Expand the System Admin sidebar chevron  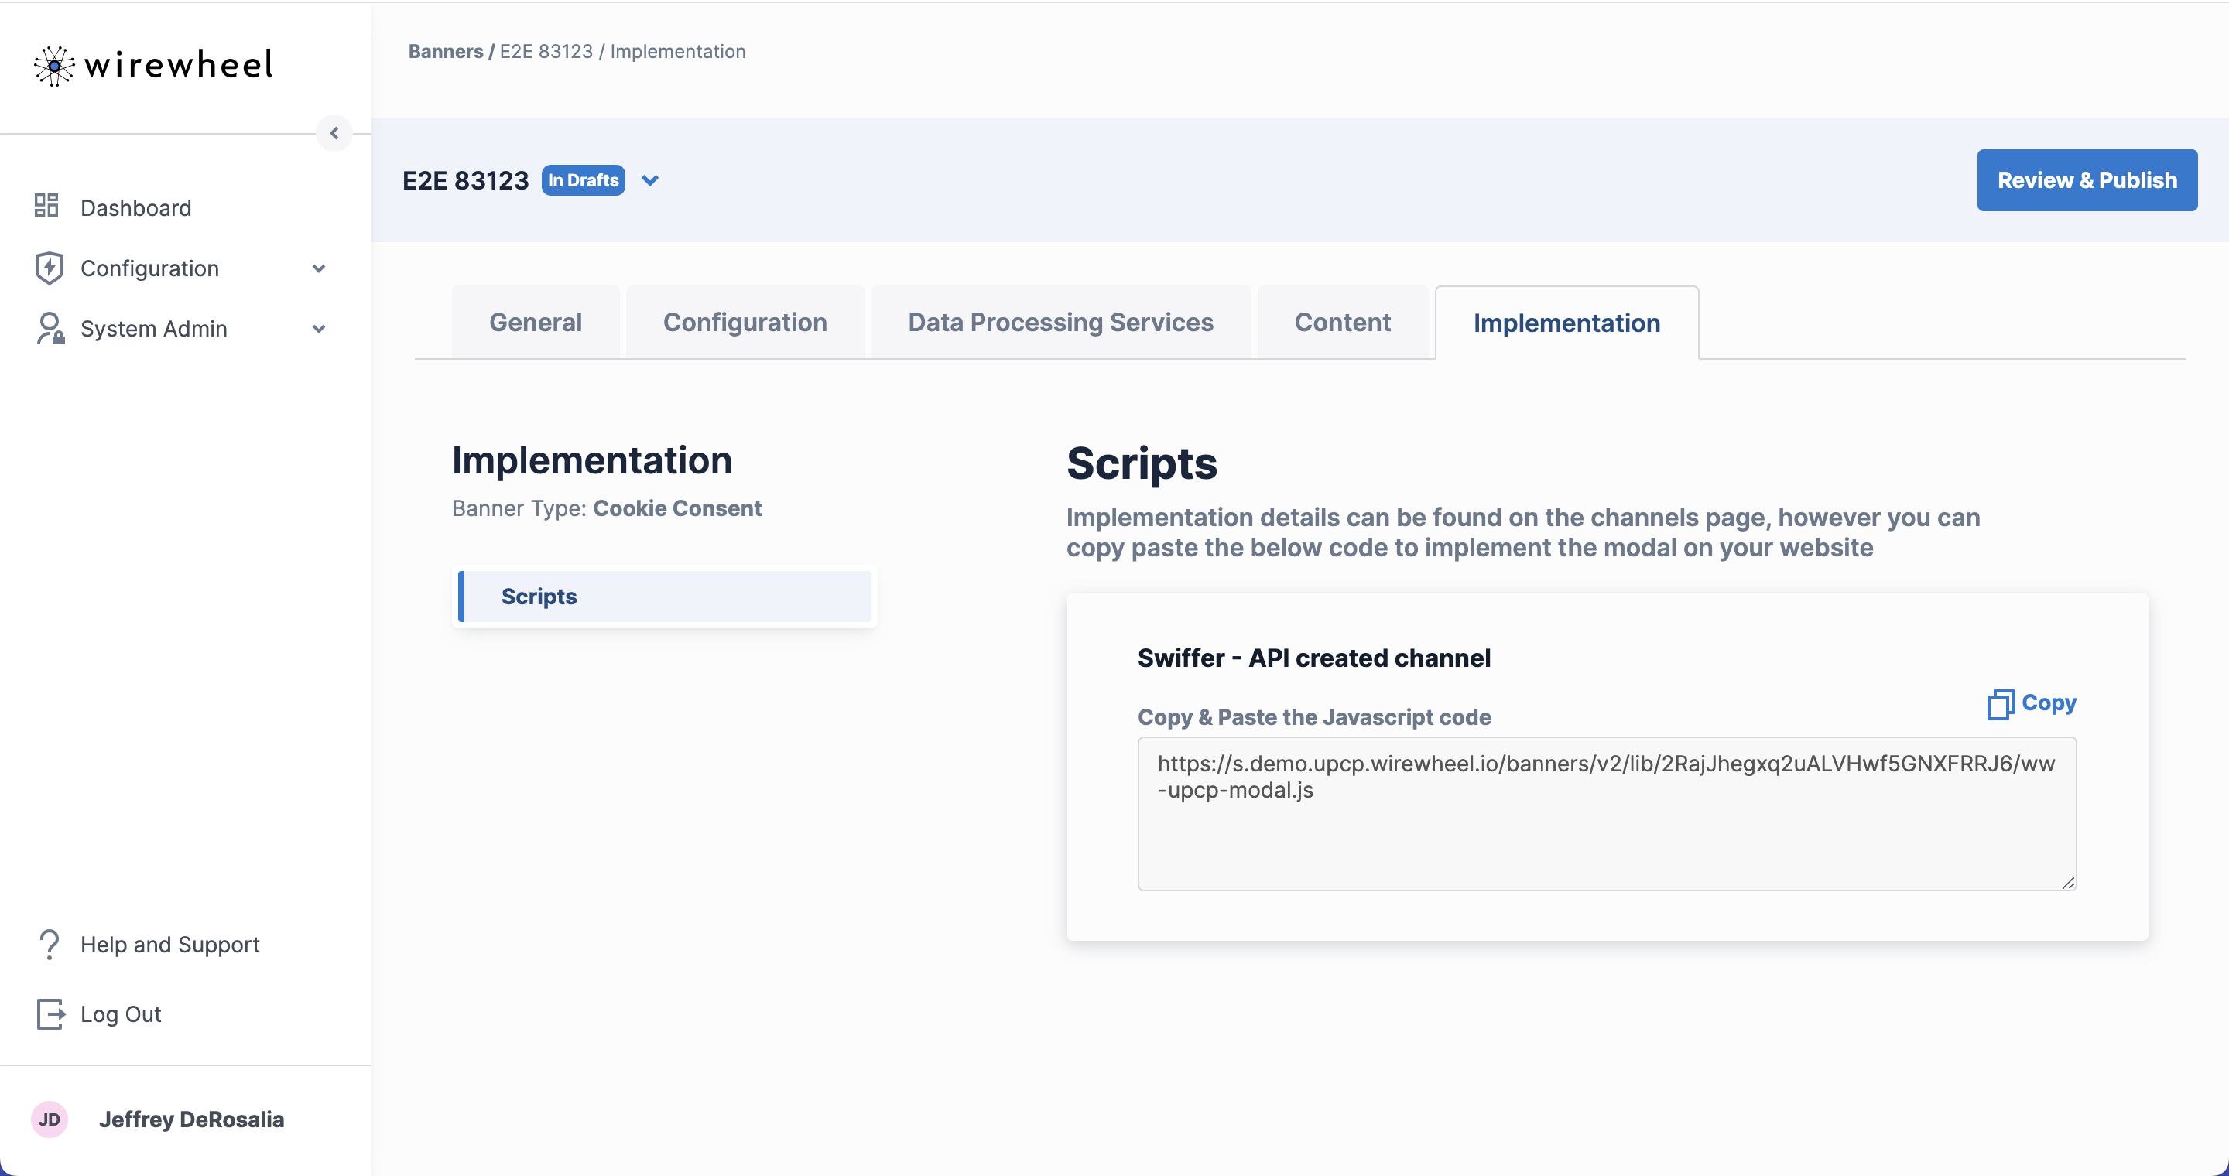tap(318, 330)
